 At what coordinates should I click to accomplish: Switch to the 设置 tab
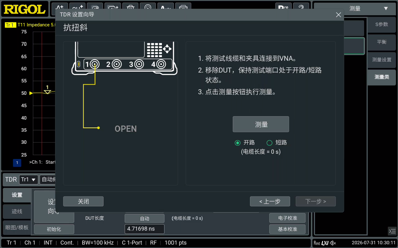[17, 195]
